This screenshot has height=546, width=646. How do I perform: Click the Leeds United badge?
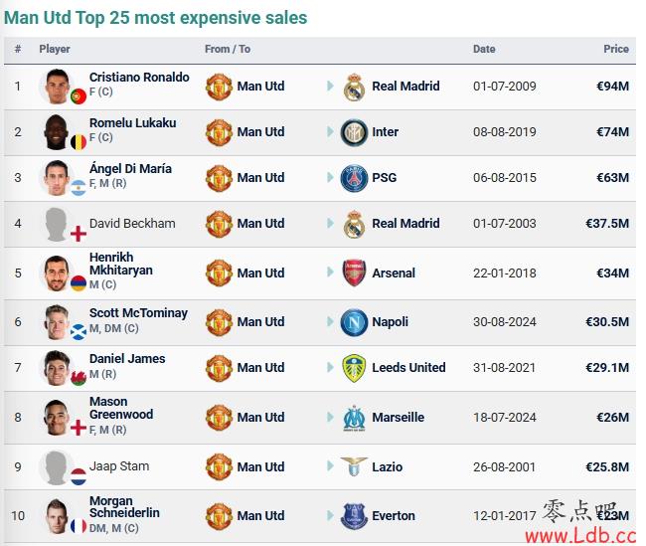[354, 368]
